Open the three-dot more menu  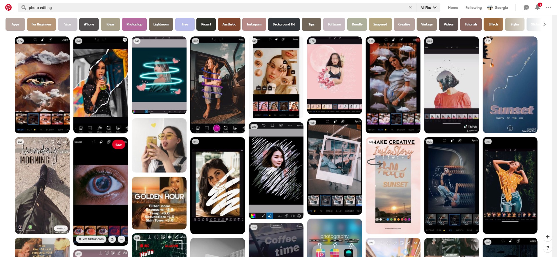point(548,8)
